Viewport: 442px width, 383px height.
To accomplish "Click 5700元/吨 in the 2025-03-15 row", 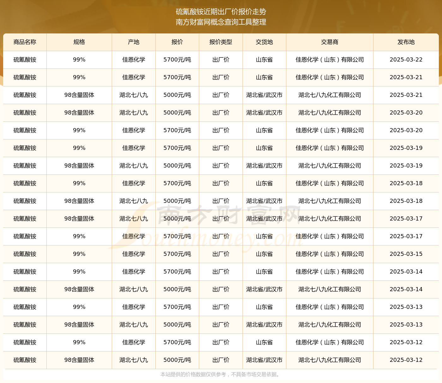I will (177, 254).
